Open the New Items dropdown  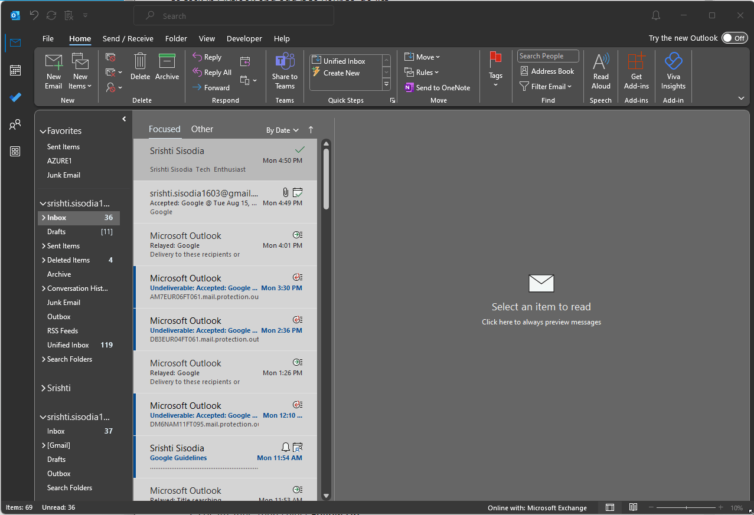80,71
